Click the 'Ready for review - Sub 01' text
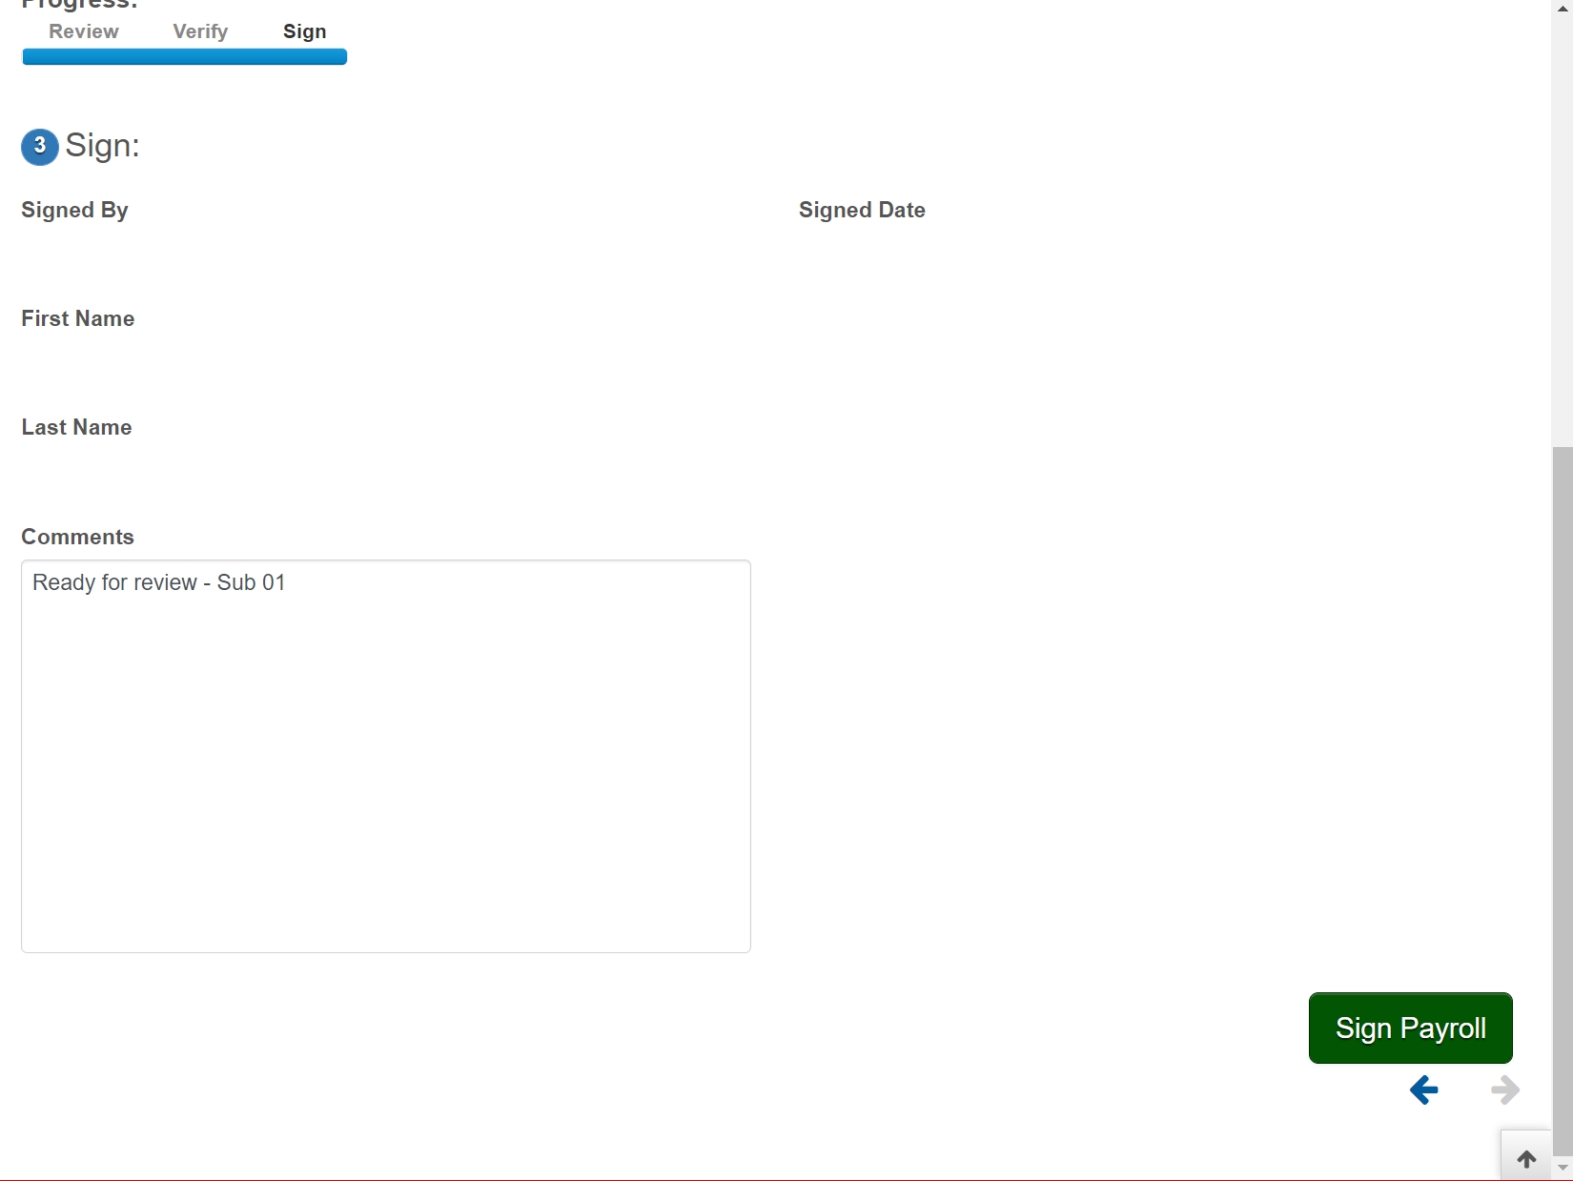1573x1181 pixels. [159, 582]
